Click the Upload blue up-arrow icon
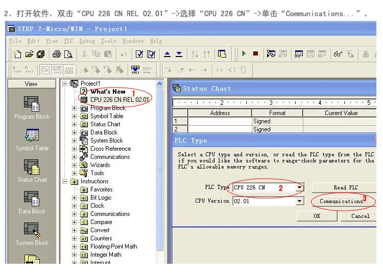This screenshot has height=276, width=383. (x=167, y=54)
